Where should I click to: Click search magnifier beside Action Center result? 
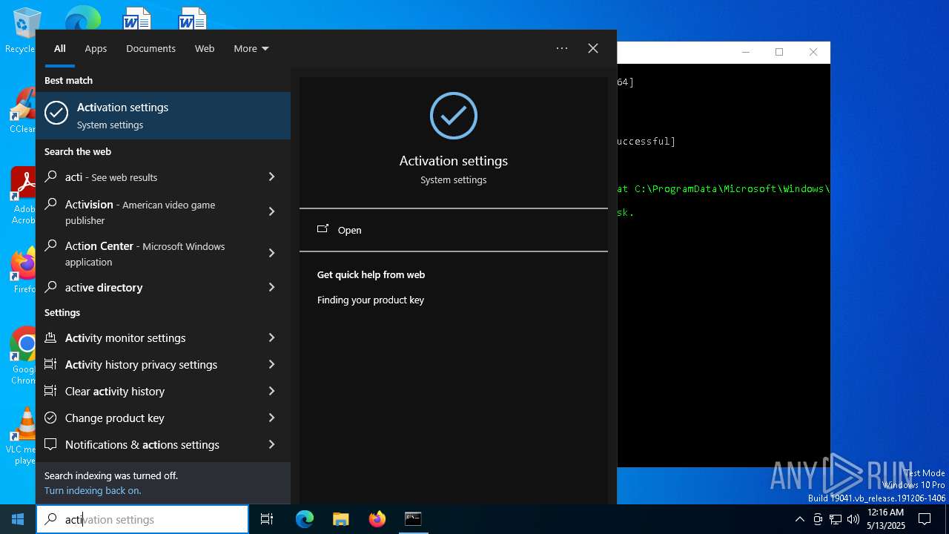[x=50, y=245]
